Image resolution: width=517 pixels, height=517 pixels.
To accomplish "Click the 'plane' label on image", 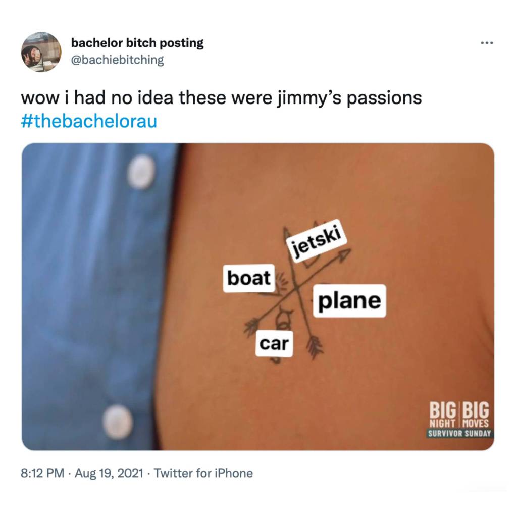I will [349, 301].
